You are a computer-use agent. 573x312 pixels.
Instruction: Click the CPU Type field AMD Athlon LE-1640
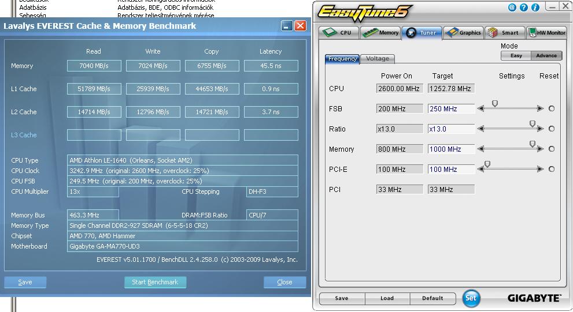click(182, 160)
